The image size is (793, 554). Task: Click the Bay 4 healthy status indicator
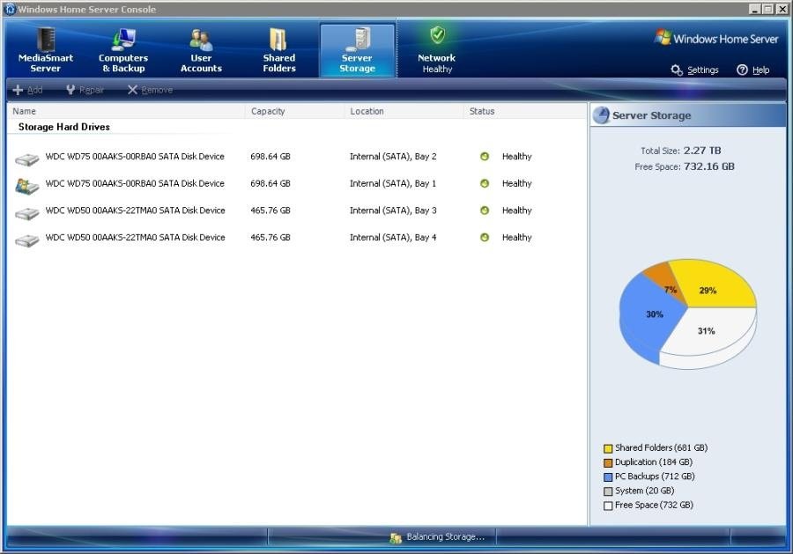(485, 237)
